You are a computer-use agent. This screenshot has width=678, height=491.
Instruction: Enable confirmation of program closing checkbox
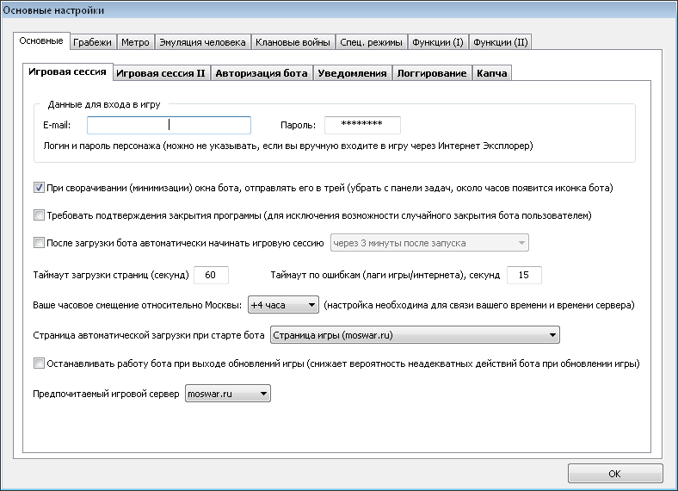pyautogui.click(x=39, y=215)
